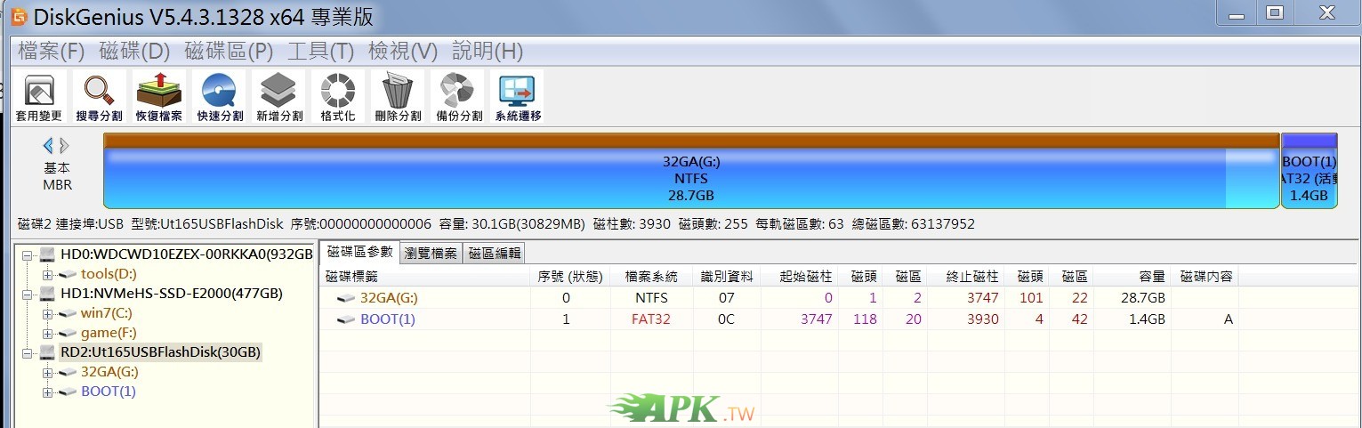Screen dimensions: 1362x428
Task: Click the FAT32 file system cell
Action: 651,319
